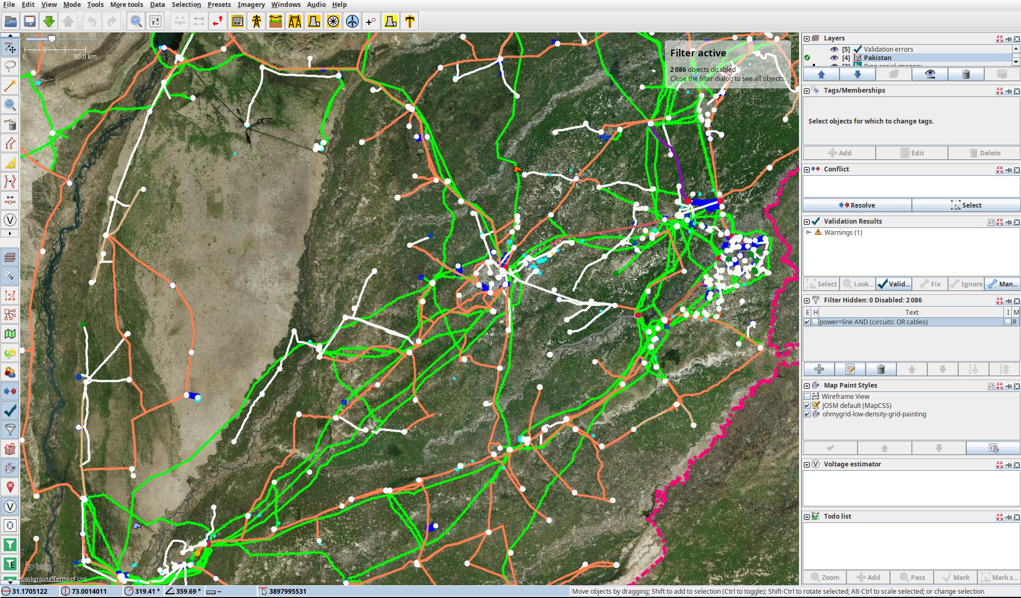Uncheck the ohmygrid-low-density-grid-painting style

point(808,414)
